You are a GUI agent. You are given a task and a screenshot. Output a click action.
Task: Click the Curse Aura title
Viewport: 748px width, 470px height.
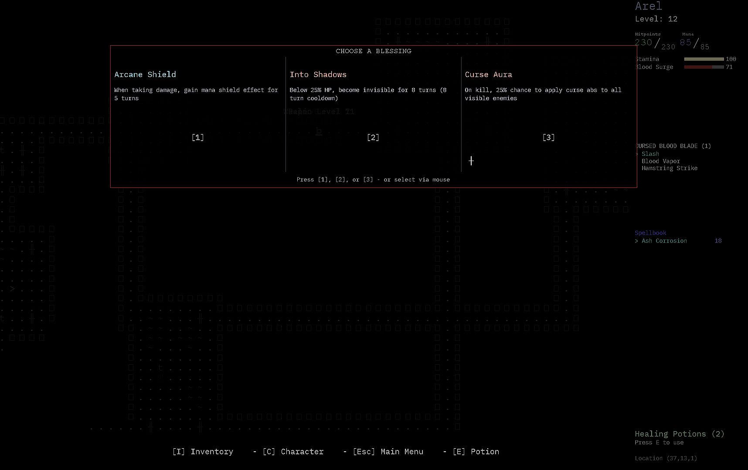pyautogui.click(x=488, y=74)
